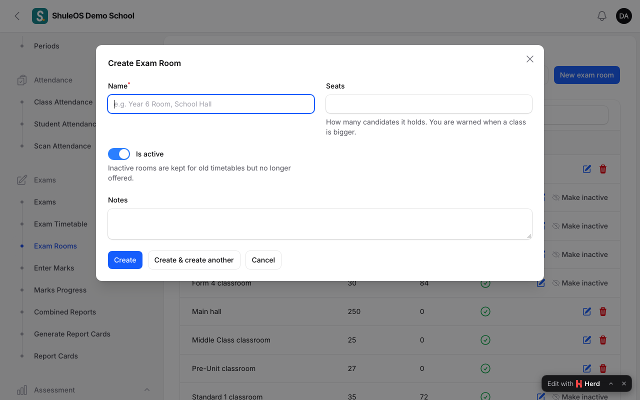Delete the Middle Class classroom room
Image resolution: width=640 pixels, height=400 pixels.
coord(603,340)
